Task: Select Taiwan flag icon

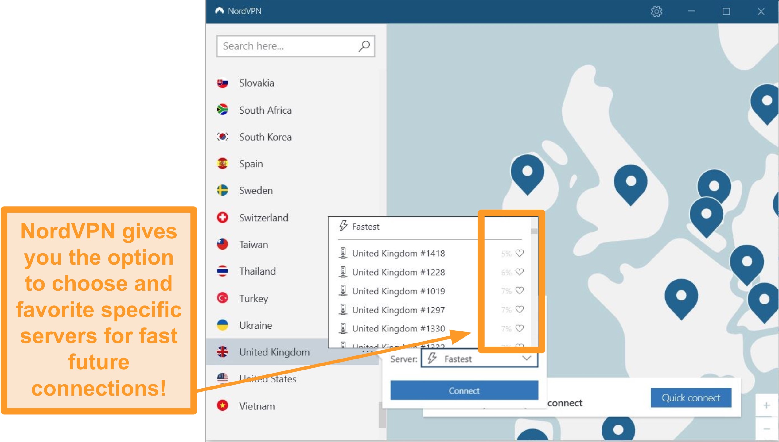Action: point(222,244)
